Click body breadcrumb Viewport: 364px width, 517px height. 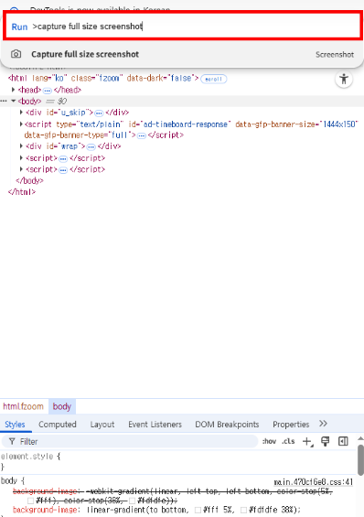62,406
